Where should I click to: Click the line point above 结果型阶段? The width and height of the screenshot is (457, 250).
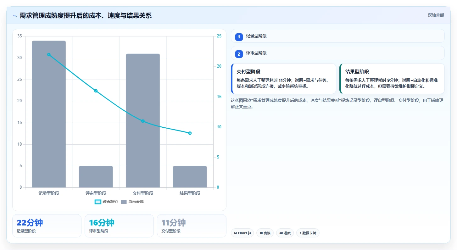(190, 133)
